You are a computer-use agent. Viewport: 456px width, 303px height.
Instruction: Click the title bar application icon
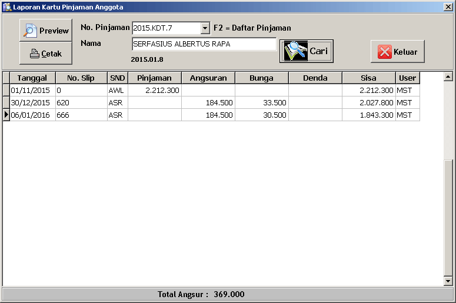pyautogui.click(x=6, y=7)
